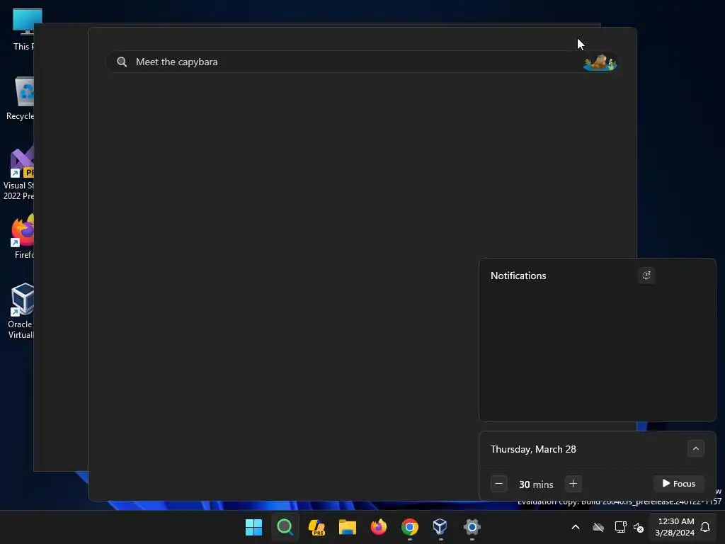Select the Recycle Bin desktop icon

(21, 98)
